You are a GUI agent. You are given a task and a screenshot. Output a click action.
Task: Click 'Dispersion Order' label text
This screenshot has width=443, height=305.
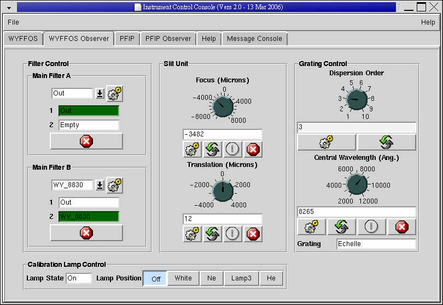click(x=357, y=73)
